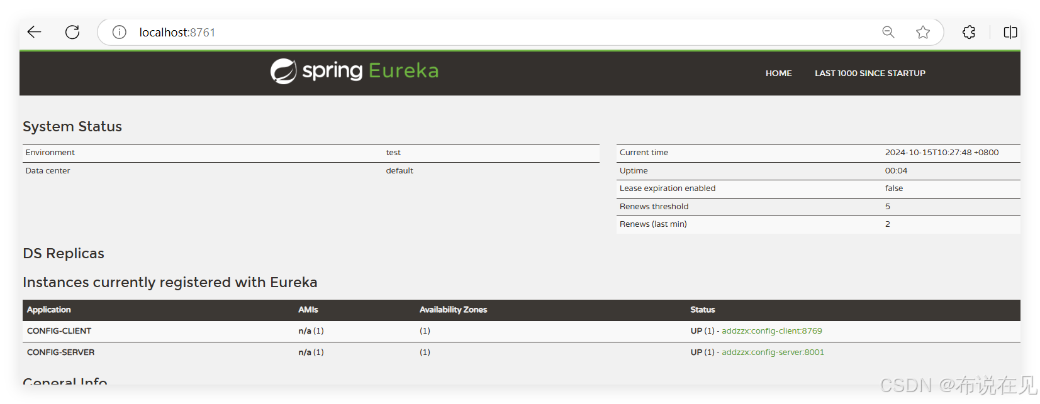Select UP (1) status text for CONFIG-CLIENT
Viewport: 1040px width, 404px height.
pyautogui.click(x=702, y=331)
